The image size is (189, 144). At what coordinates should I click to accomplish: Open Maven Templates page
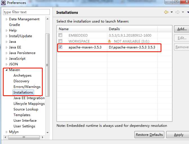(x=22, y=115)
